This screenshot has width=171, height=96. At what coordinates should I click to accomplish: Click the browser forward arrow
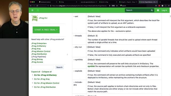point(34,6)
